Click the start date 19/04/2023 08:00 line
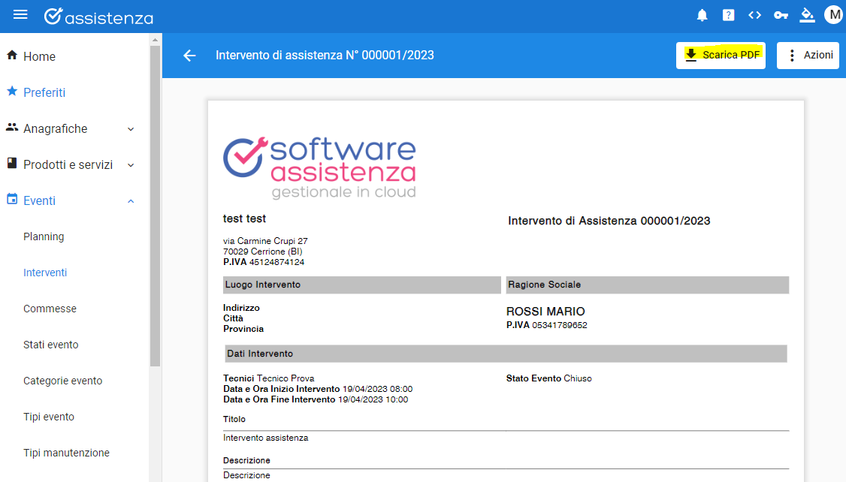Viewport: 846px width, 482px height. [318, 389]
